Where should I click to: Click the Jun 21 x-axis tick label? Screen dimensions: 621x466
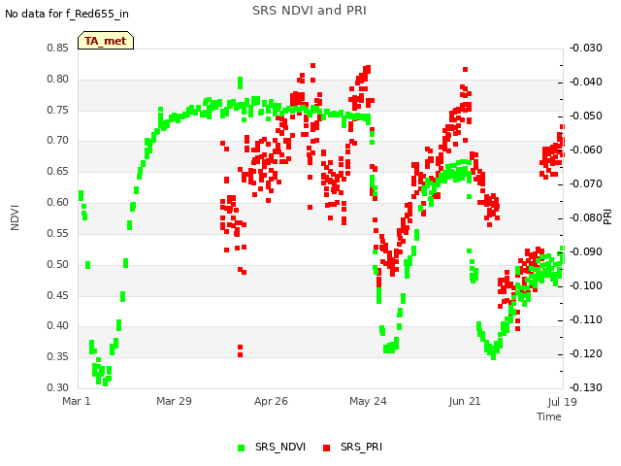tap(465, 401)
